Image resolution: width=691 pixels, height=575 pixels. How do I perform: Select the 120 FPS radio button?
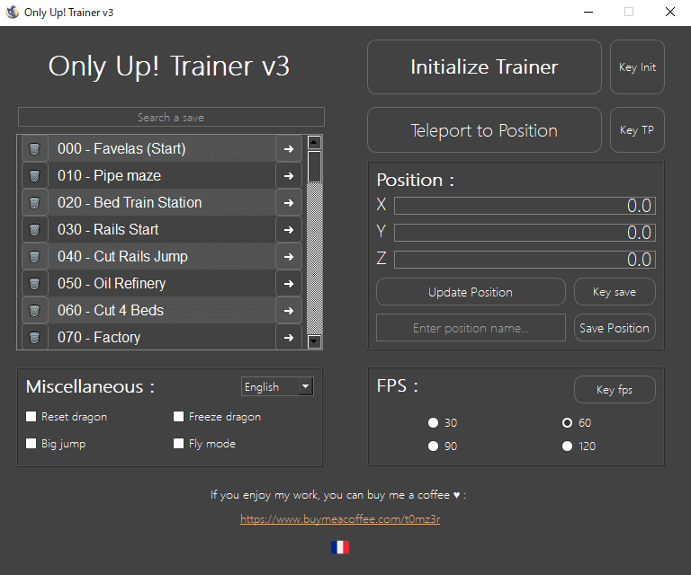(x=567, y=447)
